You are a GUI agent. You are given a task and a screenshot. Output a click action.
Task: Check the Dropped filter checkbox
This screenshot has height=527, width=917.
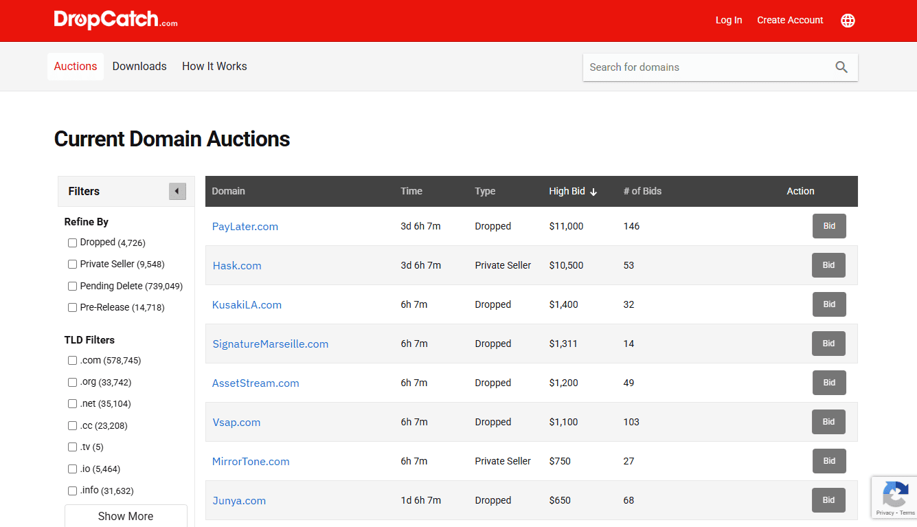click(73, 243)
